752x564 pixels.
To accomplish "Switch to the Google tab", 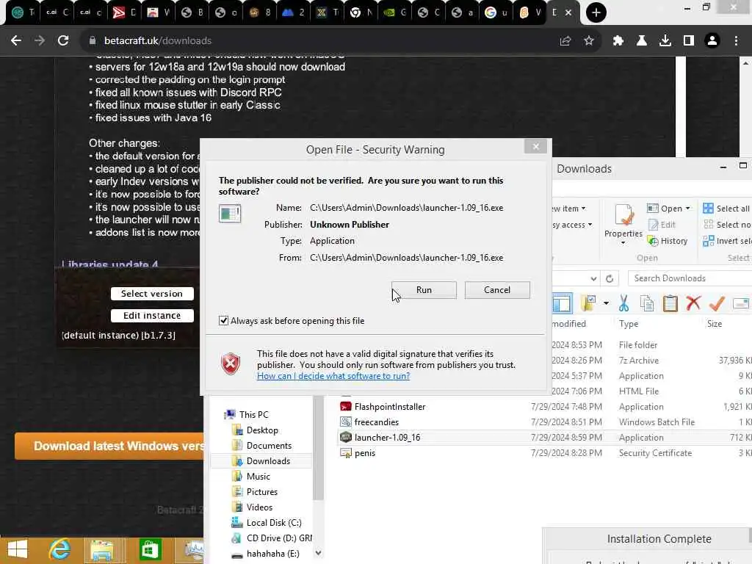I will 496,12.
